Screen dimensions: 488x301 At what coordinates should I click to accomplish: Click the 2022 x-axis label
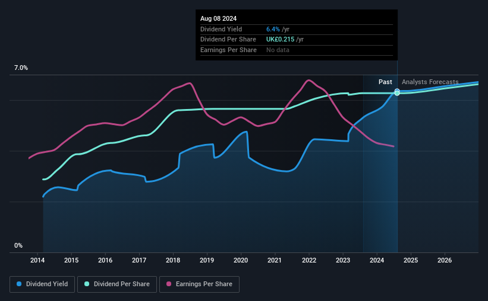309,260
